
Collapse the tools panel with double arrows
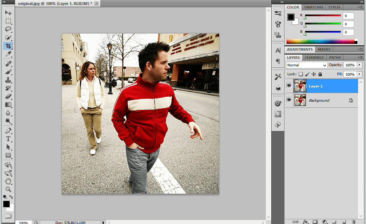(4, 2)
